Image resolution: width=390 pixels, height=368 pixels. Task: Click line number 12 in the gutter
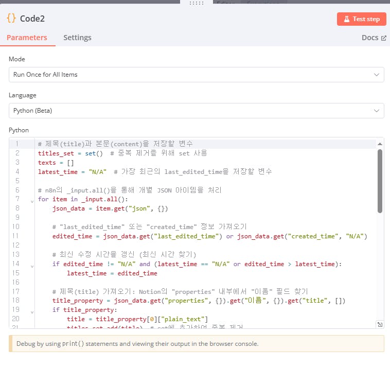click(x=16, y=246)
